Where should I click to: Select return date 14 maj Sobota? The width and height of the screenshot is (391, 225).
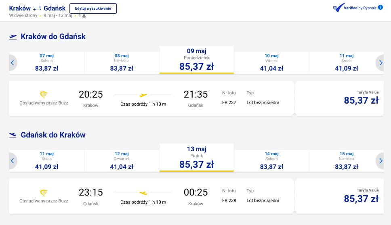[x=271, y=161]
